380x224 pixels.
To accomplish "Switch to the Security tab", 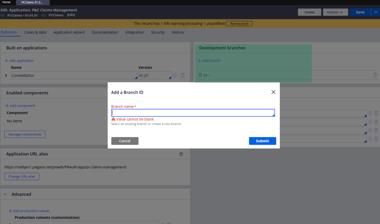I will click(158, 32).
